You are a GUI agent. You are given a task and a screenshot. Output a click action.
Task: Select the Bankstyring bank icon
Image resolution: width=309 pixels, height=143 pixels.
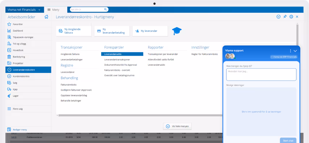[x=9, y=57]
